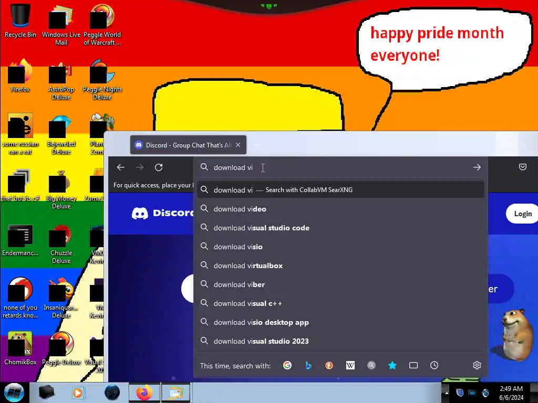
Task: Go back in Firefox
Action: [x=121, y=167]
